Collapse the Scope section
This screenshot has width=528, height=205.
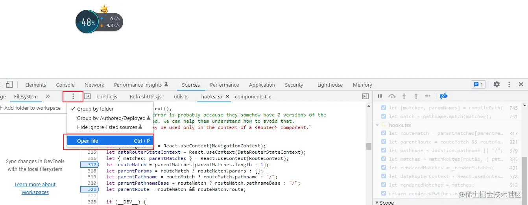pyautogui.click(x=377, y=203)
